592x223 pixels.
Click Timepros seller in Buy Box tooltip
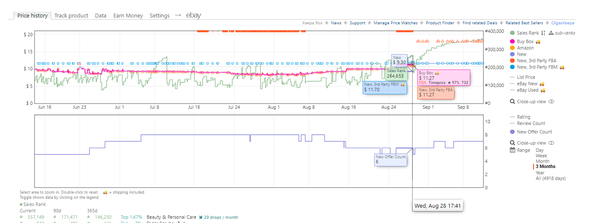point(437,83)
